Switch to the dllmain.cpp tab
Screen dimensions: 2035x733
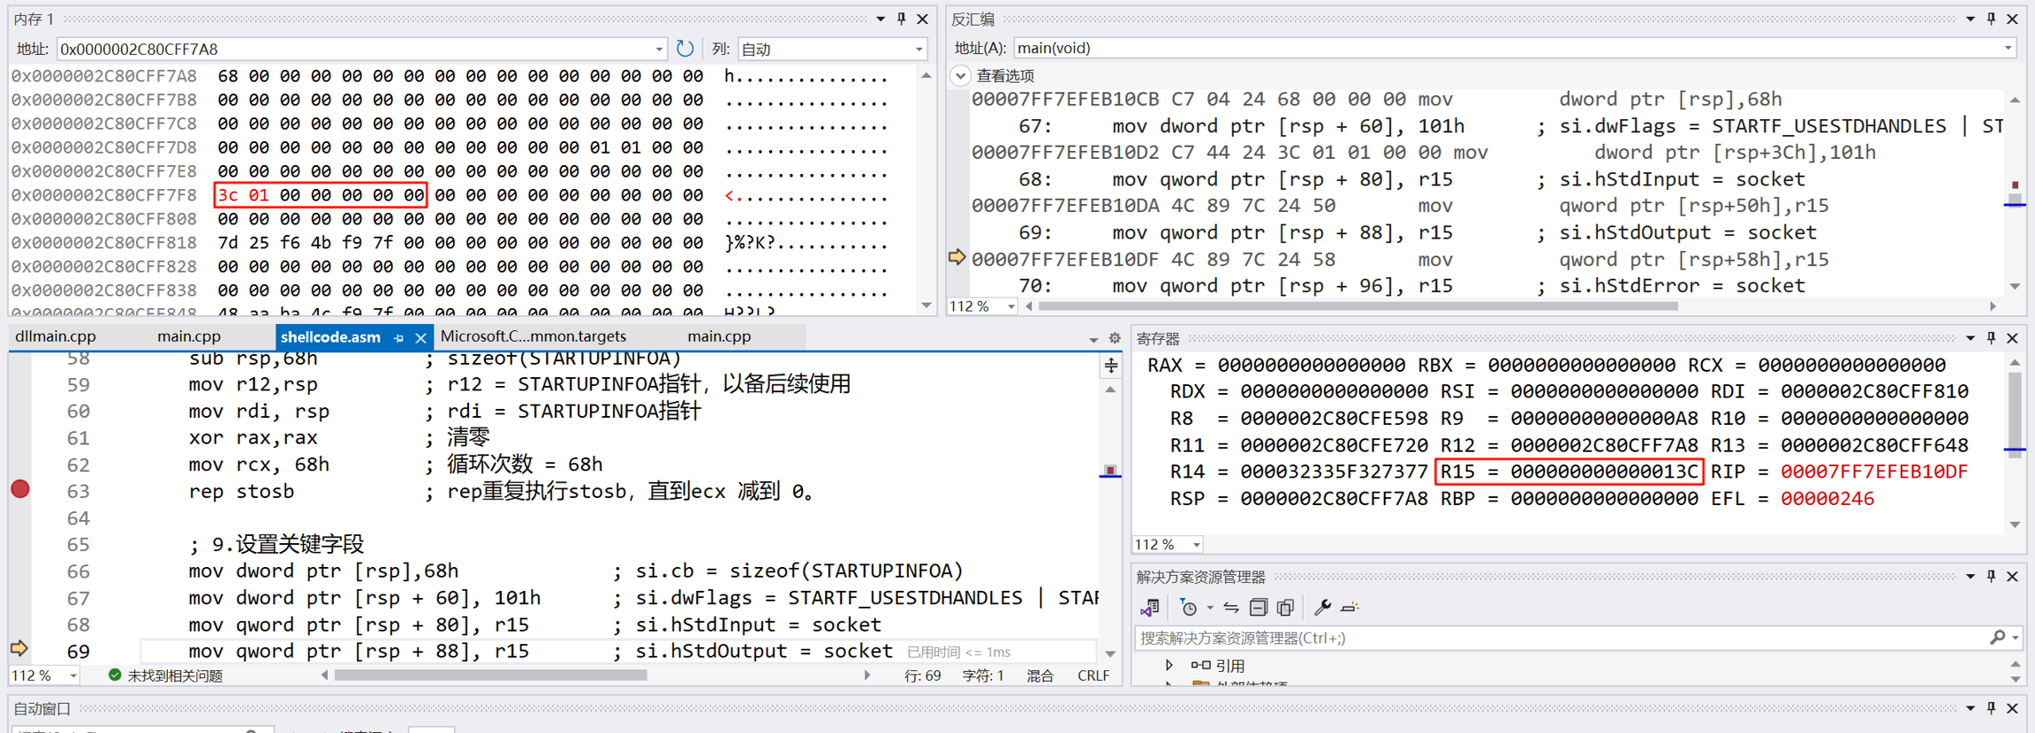click(56, 336)
